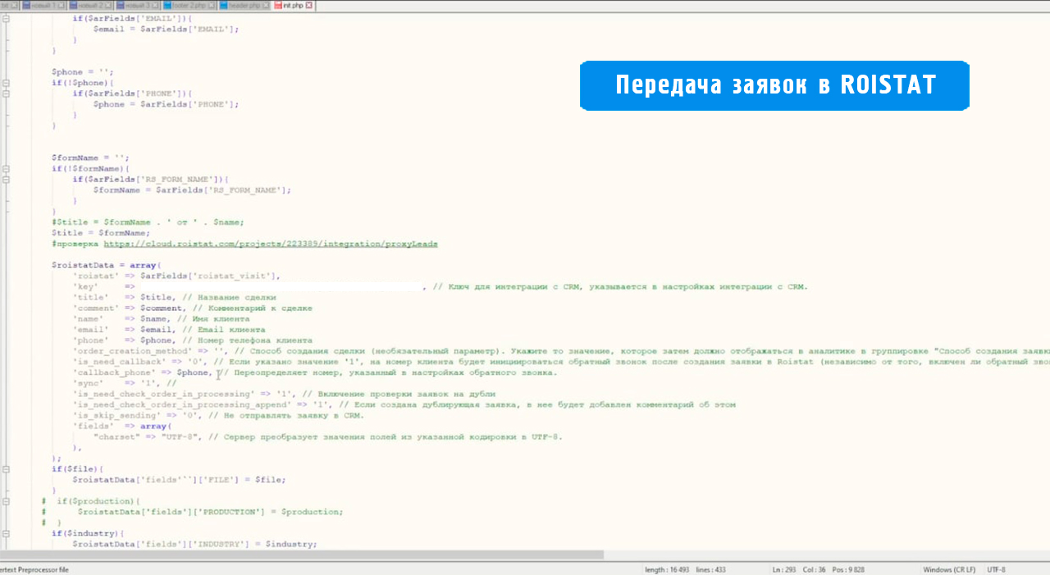
Task: Click the Preprocessor file type status entry
Action: click(x=34, y=569)
